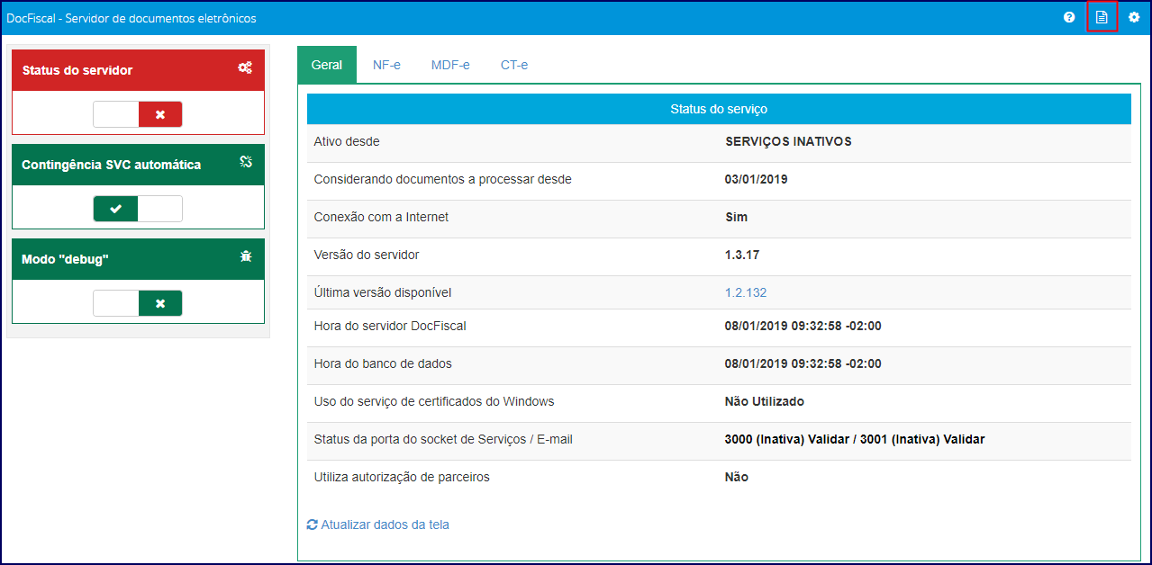Image resolution: width=1152 pixels, height=565 pixels.
Task: Click the gears icon in Status do servidor
Action: 245,67
